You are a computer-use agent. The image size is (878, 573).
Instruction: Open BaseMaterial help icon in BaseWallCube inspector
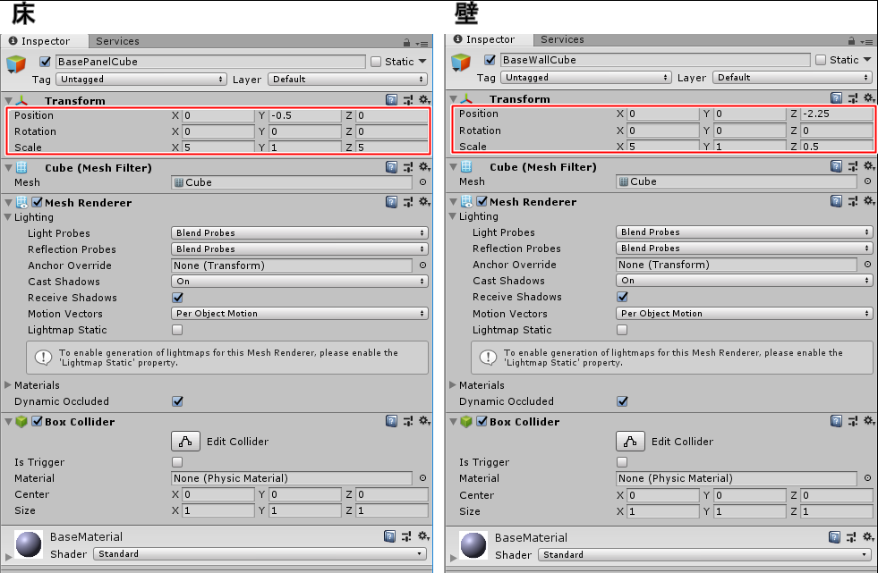(834, 537)
